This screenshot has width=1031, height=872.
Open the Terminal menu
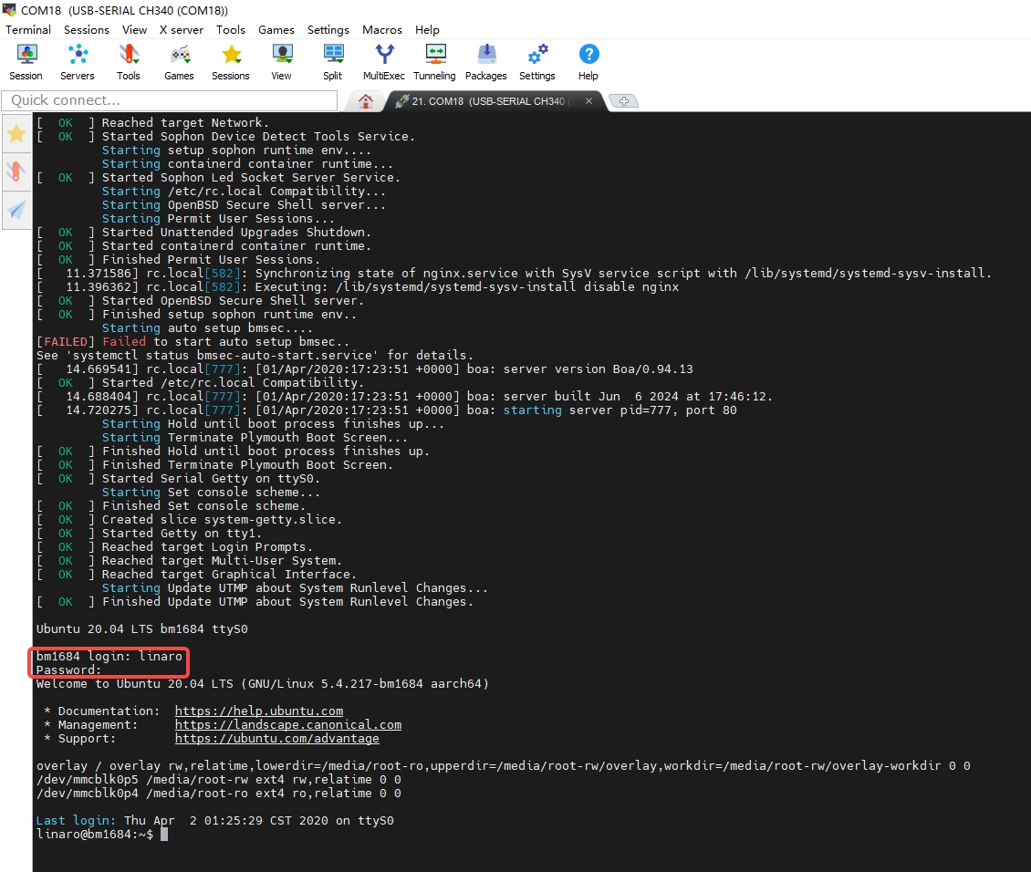tap(28, 29)
